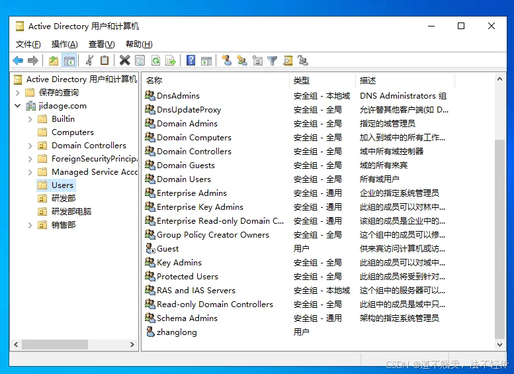514x374 pixels.
Task: Click the tree pane scroll left arrow
Action: point(16,344)
